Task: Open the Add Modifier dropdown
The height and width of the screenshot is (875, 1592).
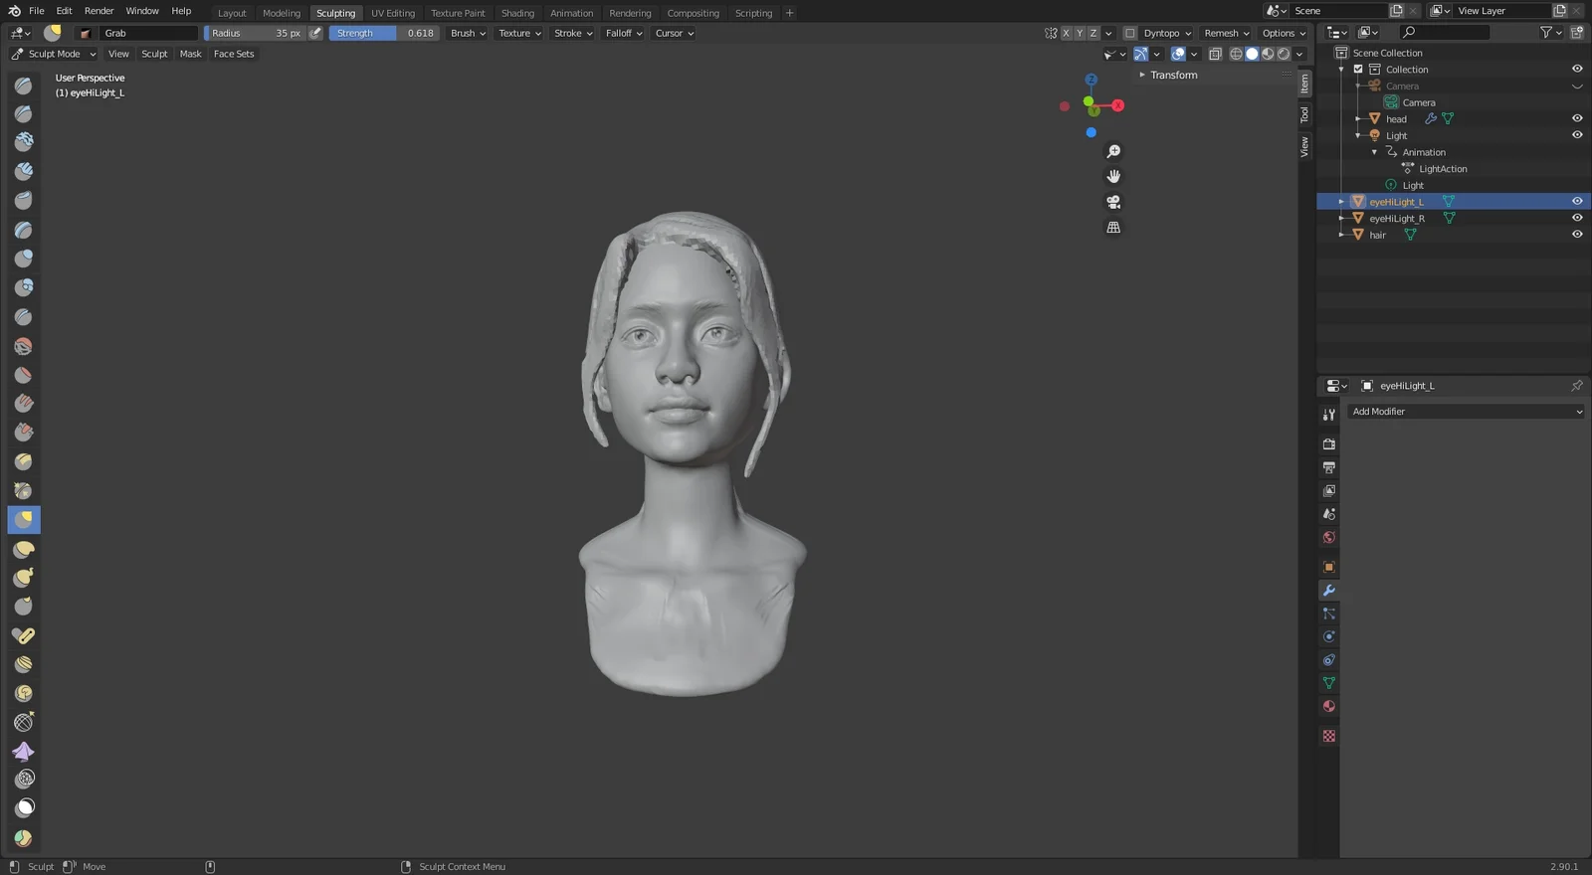Action: click(1466, 412)
